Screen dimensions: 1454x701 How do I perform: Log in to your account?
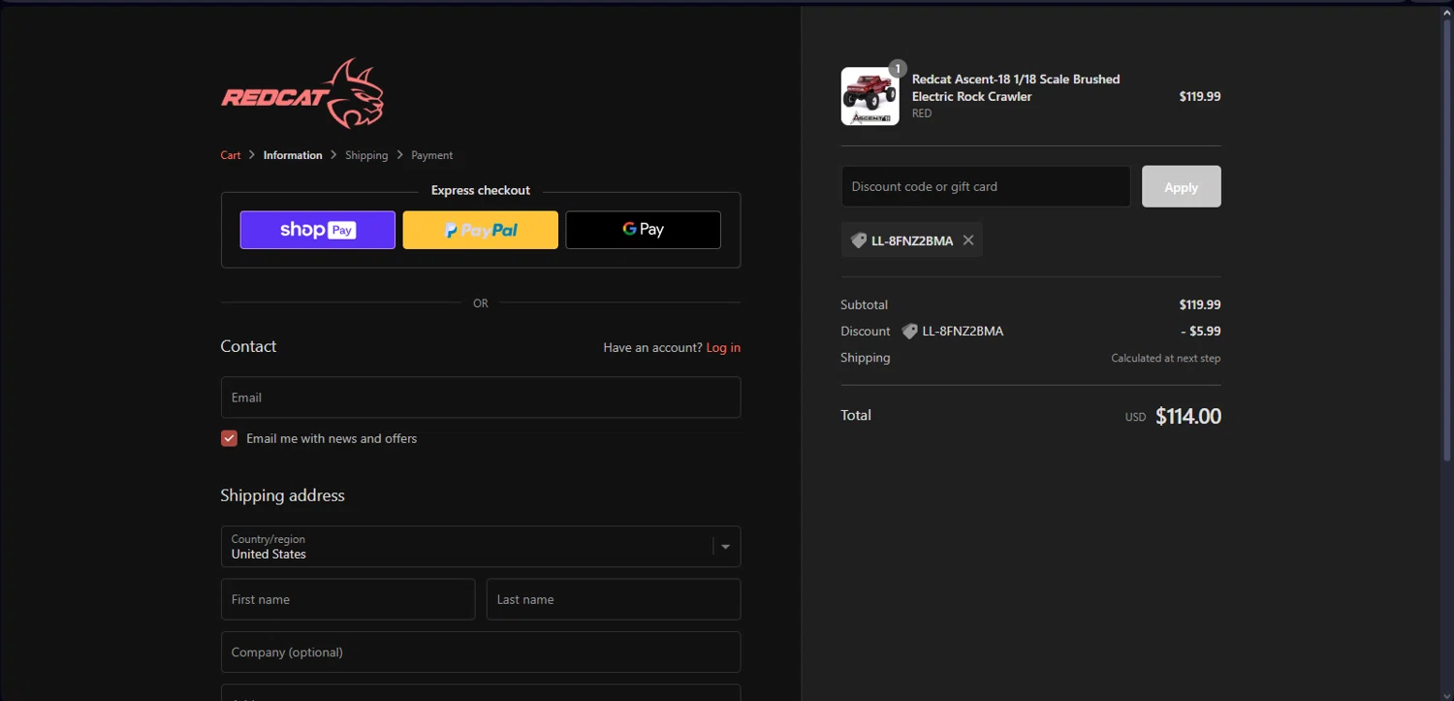point(723,347)
